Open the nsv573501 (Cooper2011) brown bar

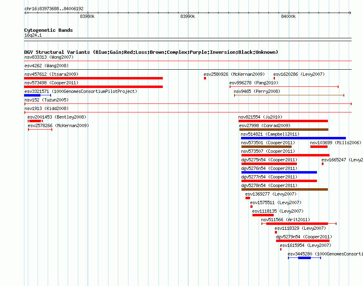[x=266, y=147]
